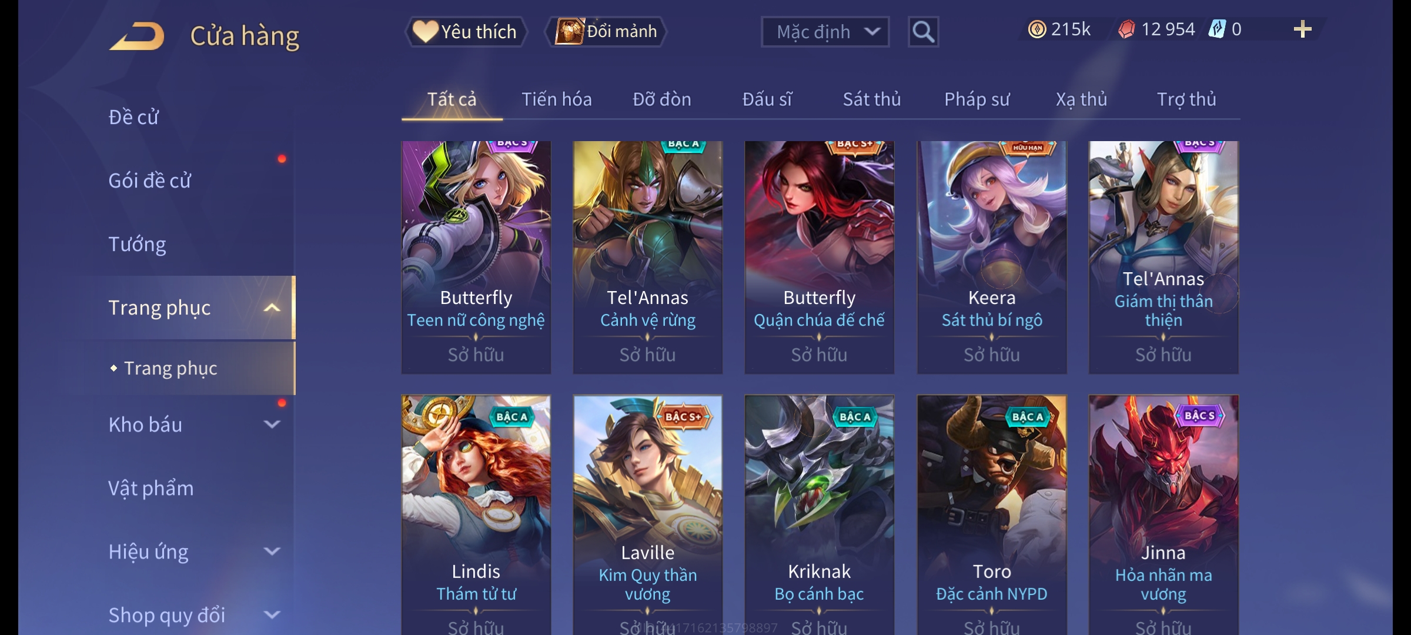Open the Đổi mảnh chest icon
1411x635 pixels.
tap(569, 31)
